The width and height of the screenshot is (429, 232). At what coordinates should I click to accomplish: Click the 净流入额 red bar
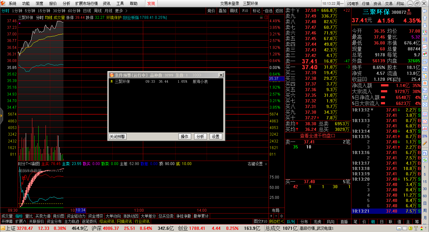(385, 85)
